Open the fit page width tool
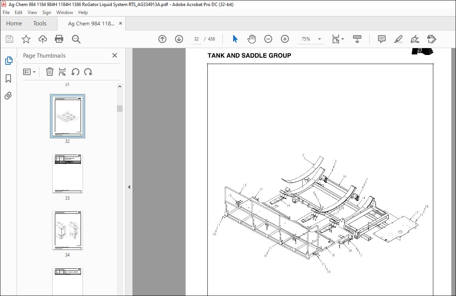Viewport: 456px width, 296px height. click(336, 39)
